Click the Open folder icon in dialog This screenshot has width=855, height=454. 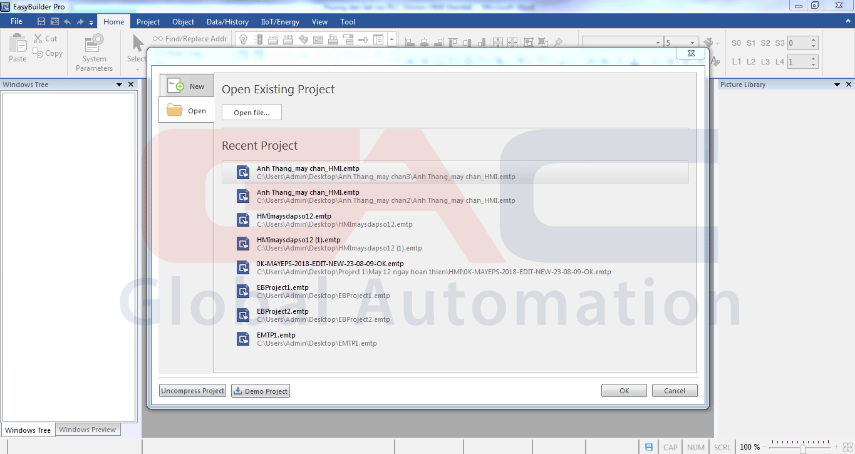click(x=174, y=111)
